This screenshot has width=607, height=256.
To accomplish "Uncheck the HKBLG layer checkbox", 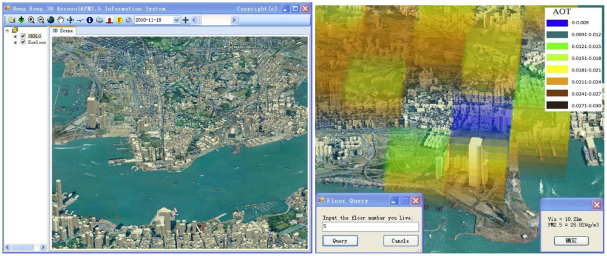I will pos(23,36).
